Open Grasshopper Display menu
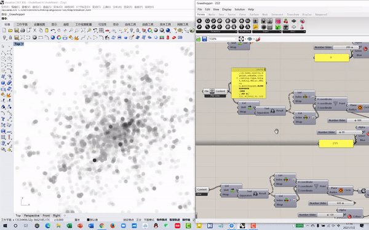369x230 pixels. pos(226,9)
